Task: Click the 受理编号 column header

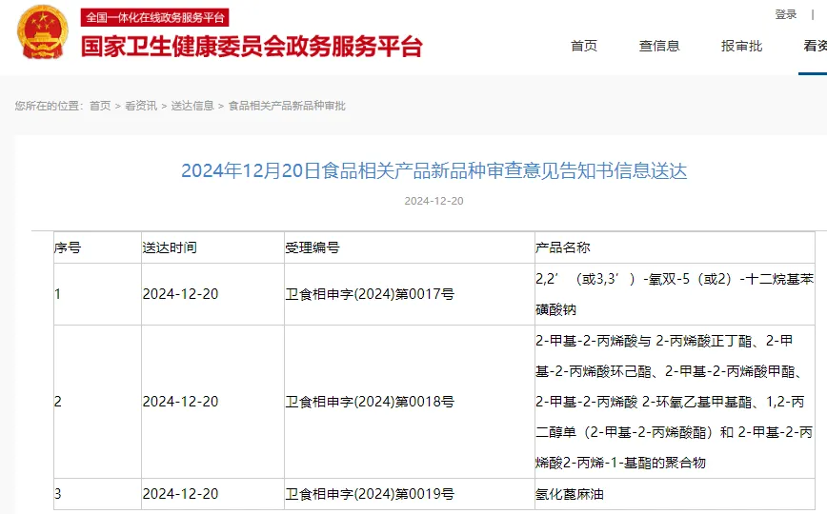Action: coord(312,247)
